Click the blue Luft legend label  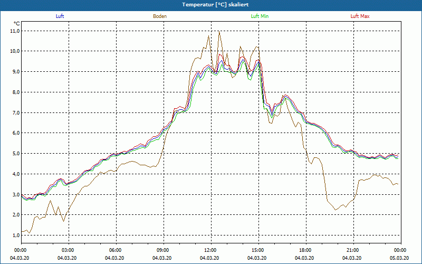point(60,16)
